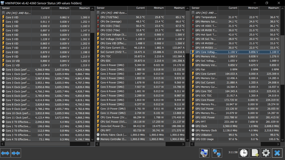Select the GPU Core TDC row
The height and width of the screenshot is (160, 285).
235,91
